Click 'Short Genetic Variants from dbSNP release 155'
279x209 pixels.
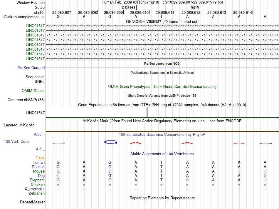(x=162, y=96)
